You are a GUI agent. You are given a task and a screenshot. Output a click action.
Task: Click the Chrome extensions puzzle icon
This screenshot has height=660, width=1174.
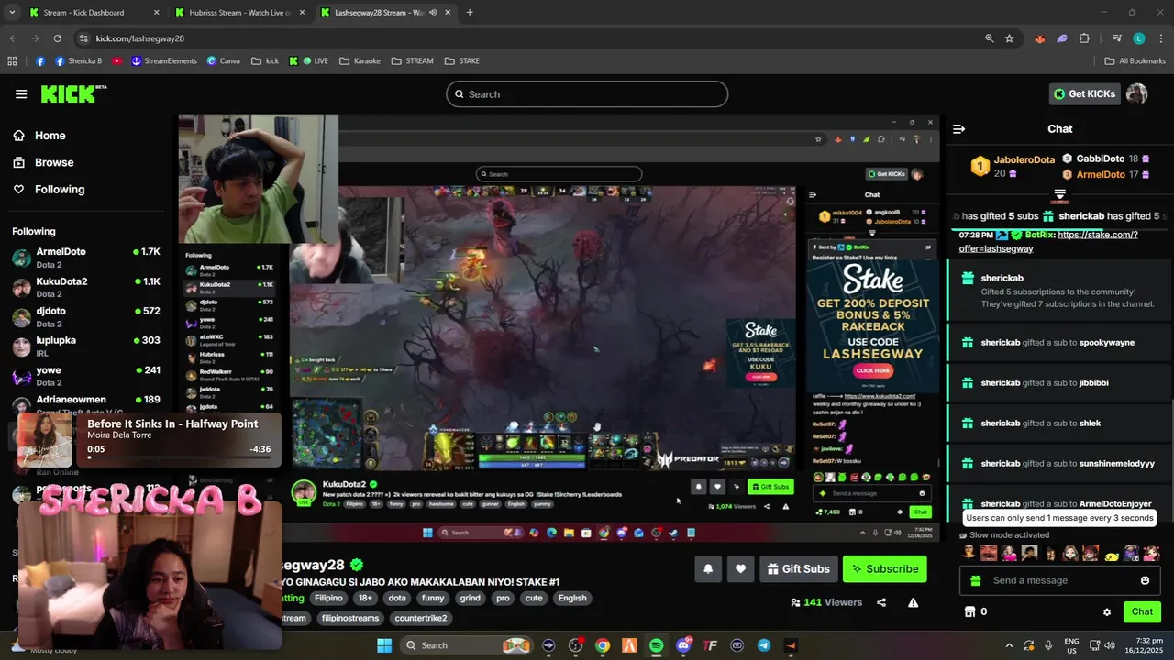click(x=1084, y=38)
